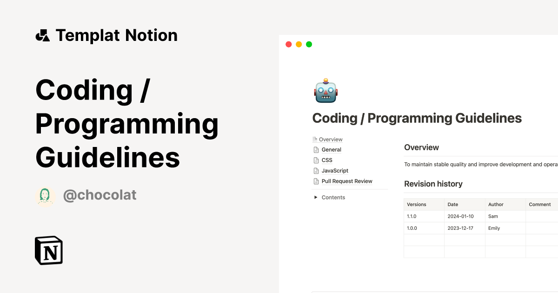This screenshot has height=293, width=558.
Task: Click the Templat Notion clover logo icon
Action: (x=43, y=35)
